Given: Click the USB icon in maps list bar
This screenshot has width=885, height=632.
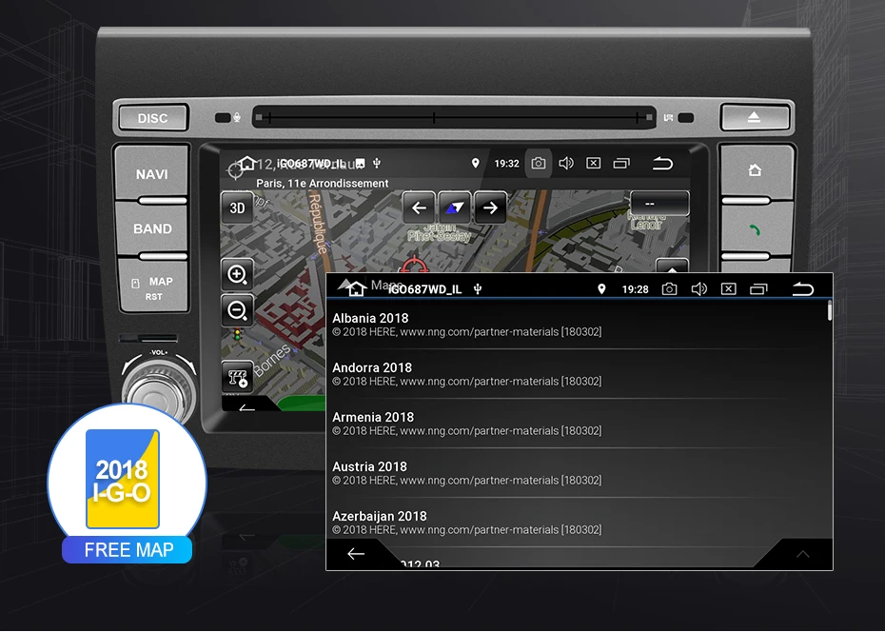Looking at the screenshot, I should coord(478,289).
